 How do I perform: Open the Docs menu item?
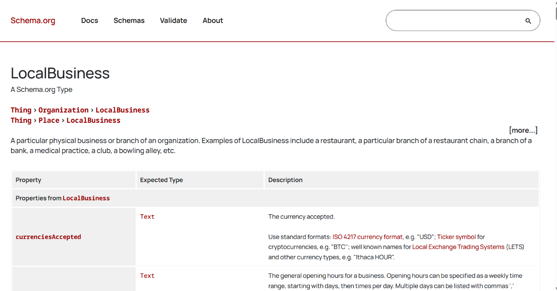click(x=90, y=21)
